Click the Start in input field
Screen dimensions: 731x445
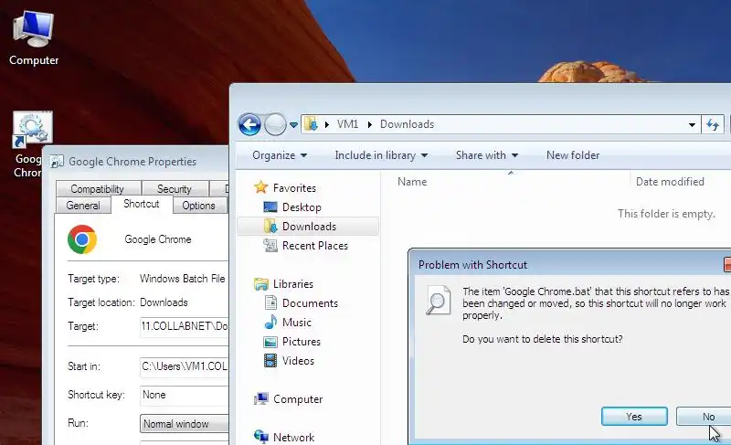(185, 366)
